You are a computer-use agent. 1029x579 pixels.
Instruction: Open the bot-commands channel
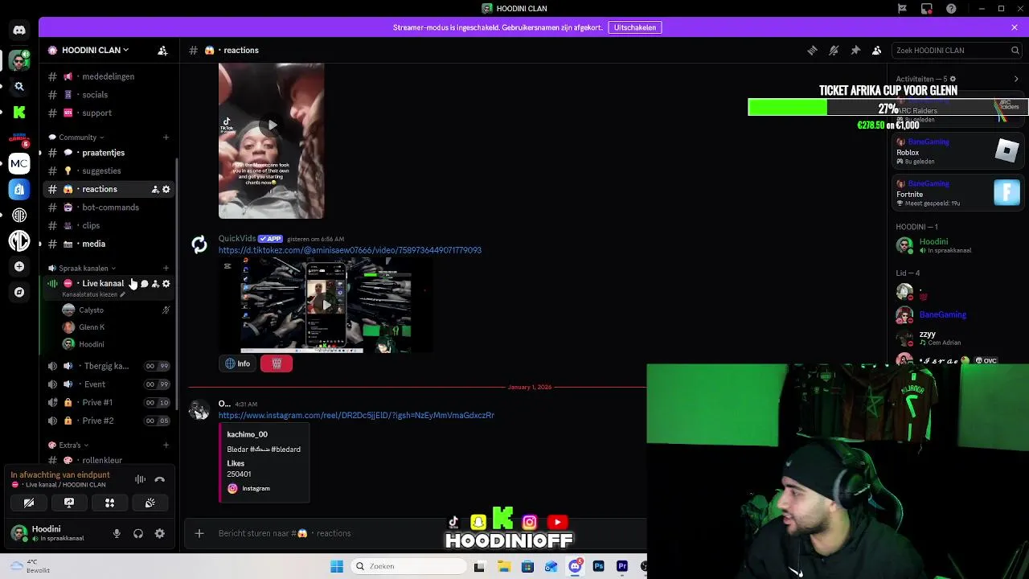[108, 207]
